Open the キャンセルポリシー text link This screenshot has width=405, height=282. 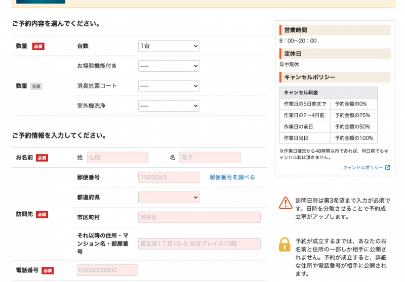pos(363,168)
